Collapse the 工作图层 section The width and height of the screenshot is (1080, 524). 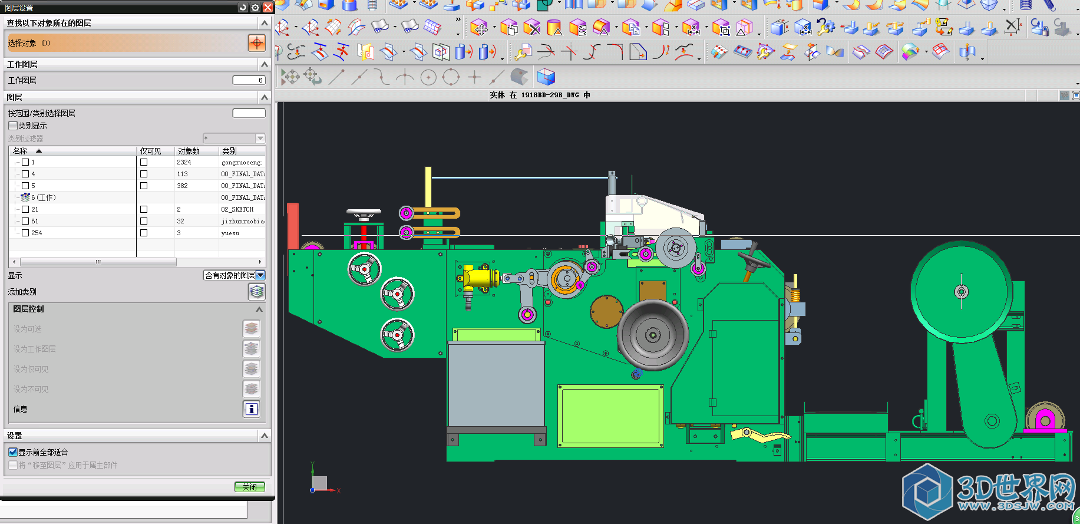click(x=265, y=64)
